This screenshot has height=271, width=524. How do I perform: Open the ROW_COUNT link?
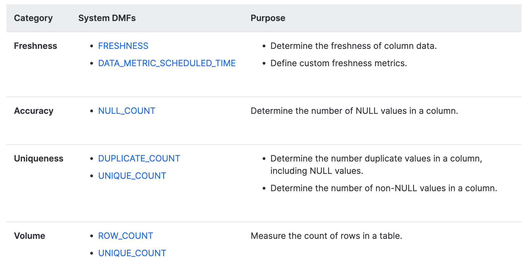(125, 236)
